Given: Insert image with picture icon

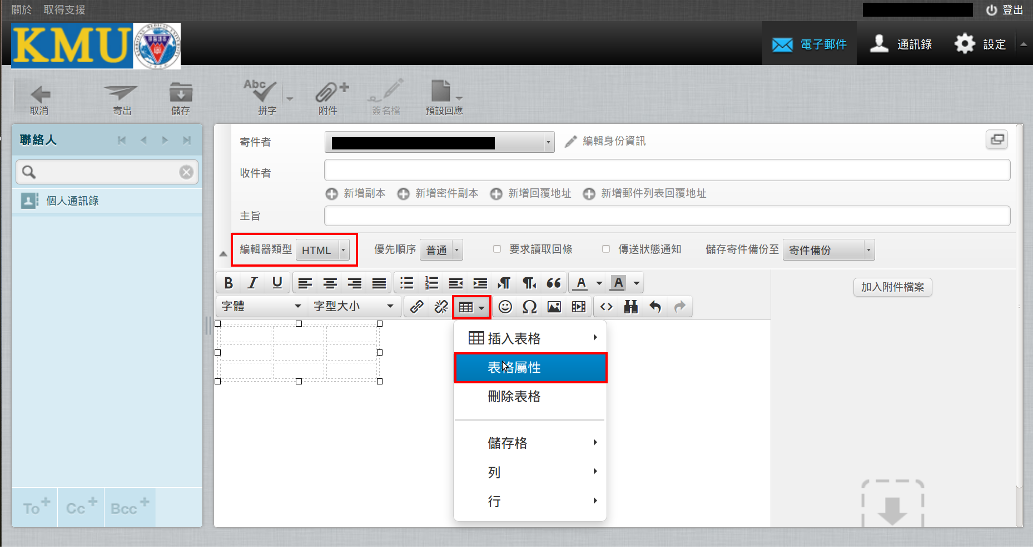Looking at the screenshot, I should (554, 307).
